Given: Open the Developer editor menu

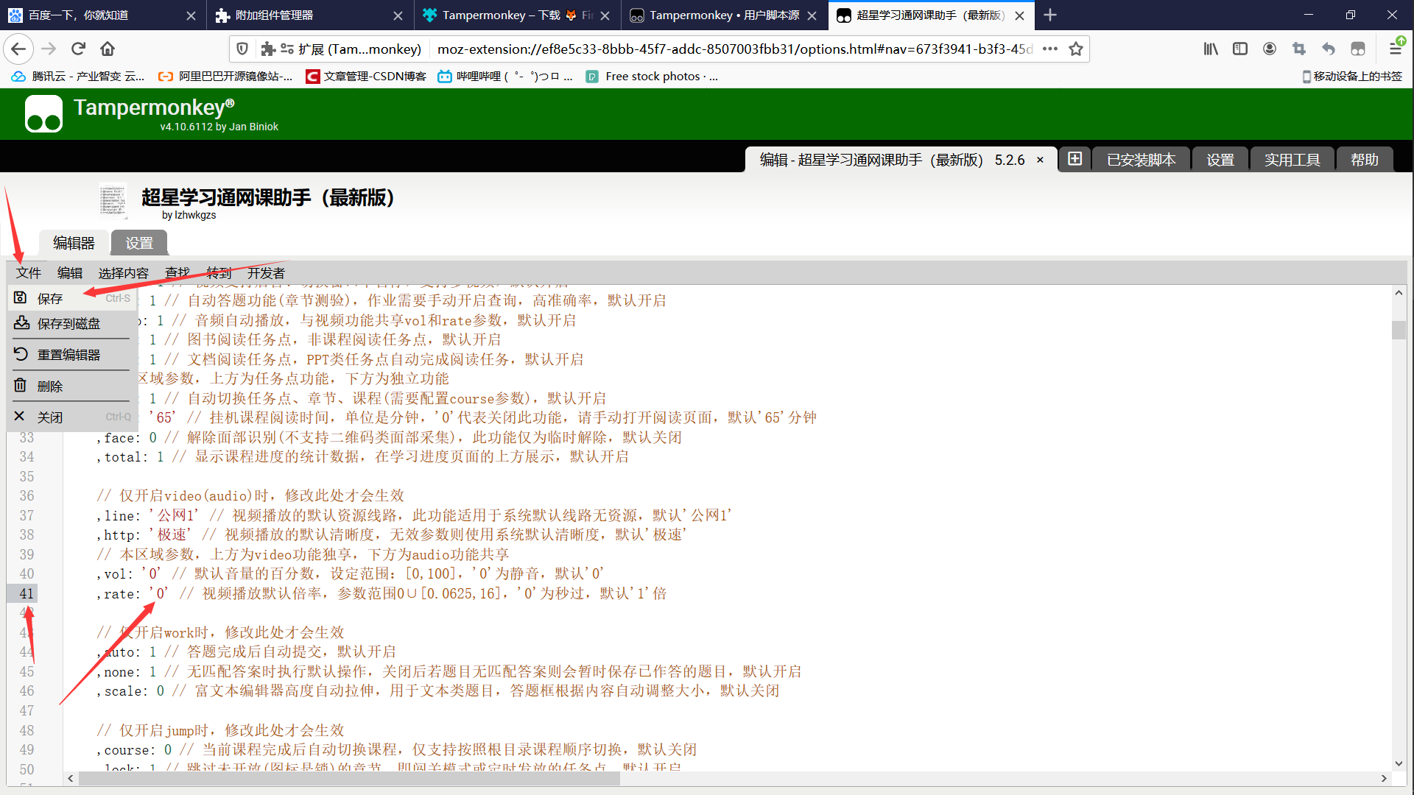Looking at the screenshot, I should click(x=266, y=273).
